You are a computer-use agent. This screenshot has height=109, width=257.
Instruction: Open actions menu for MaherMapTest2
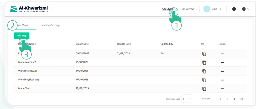[222, 62]
